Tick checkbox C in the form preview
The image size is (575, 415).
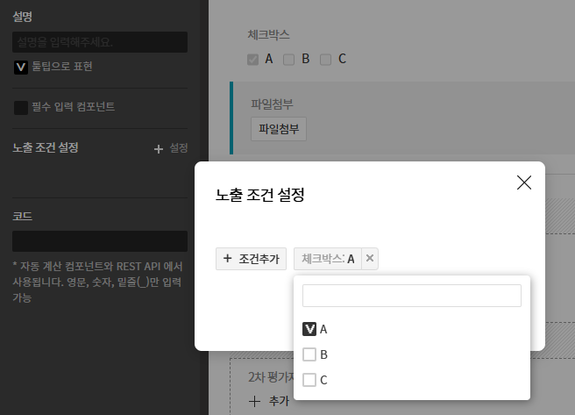tap(325, 60)
